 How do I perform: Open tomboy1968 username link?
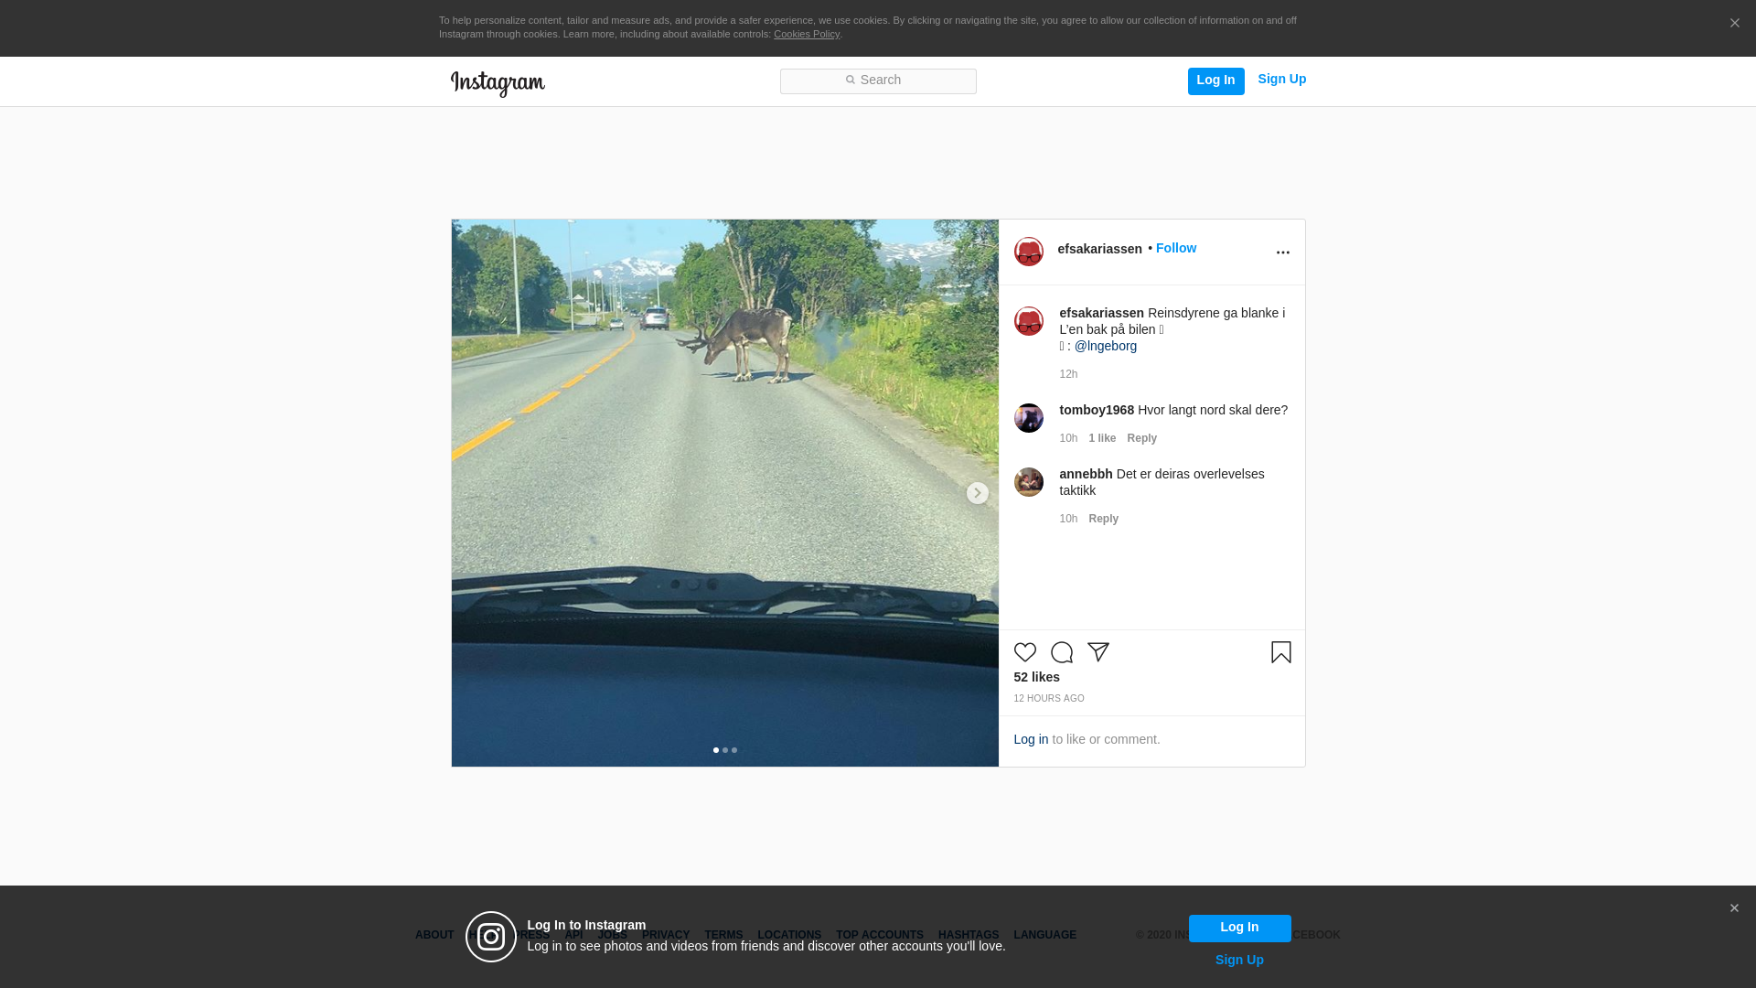coord(1097,410)
